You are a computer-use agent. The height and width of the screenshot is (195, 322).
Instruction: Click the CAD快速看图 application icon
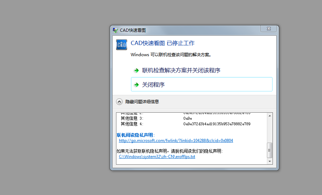(x=122, y=45)
